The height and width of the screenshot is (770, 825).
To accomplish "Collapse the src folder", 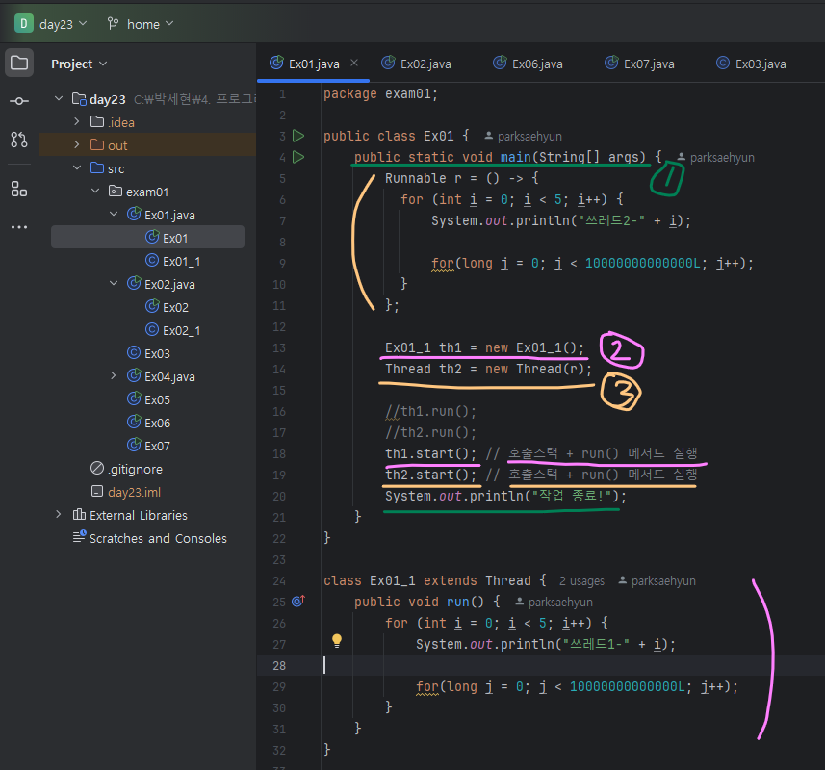I will (x=76, y=168).
